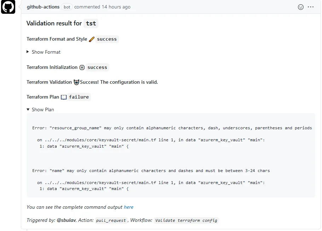Click the here link for complete command output
The image size is (322, 231).
tap(129, 207)
